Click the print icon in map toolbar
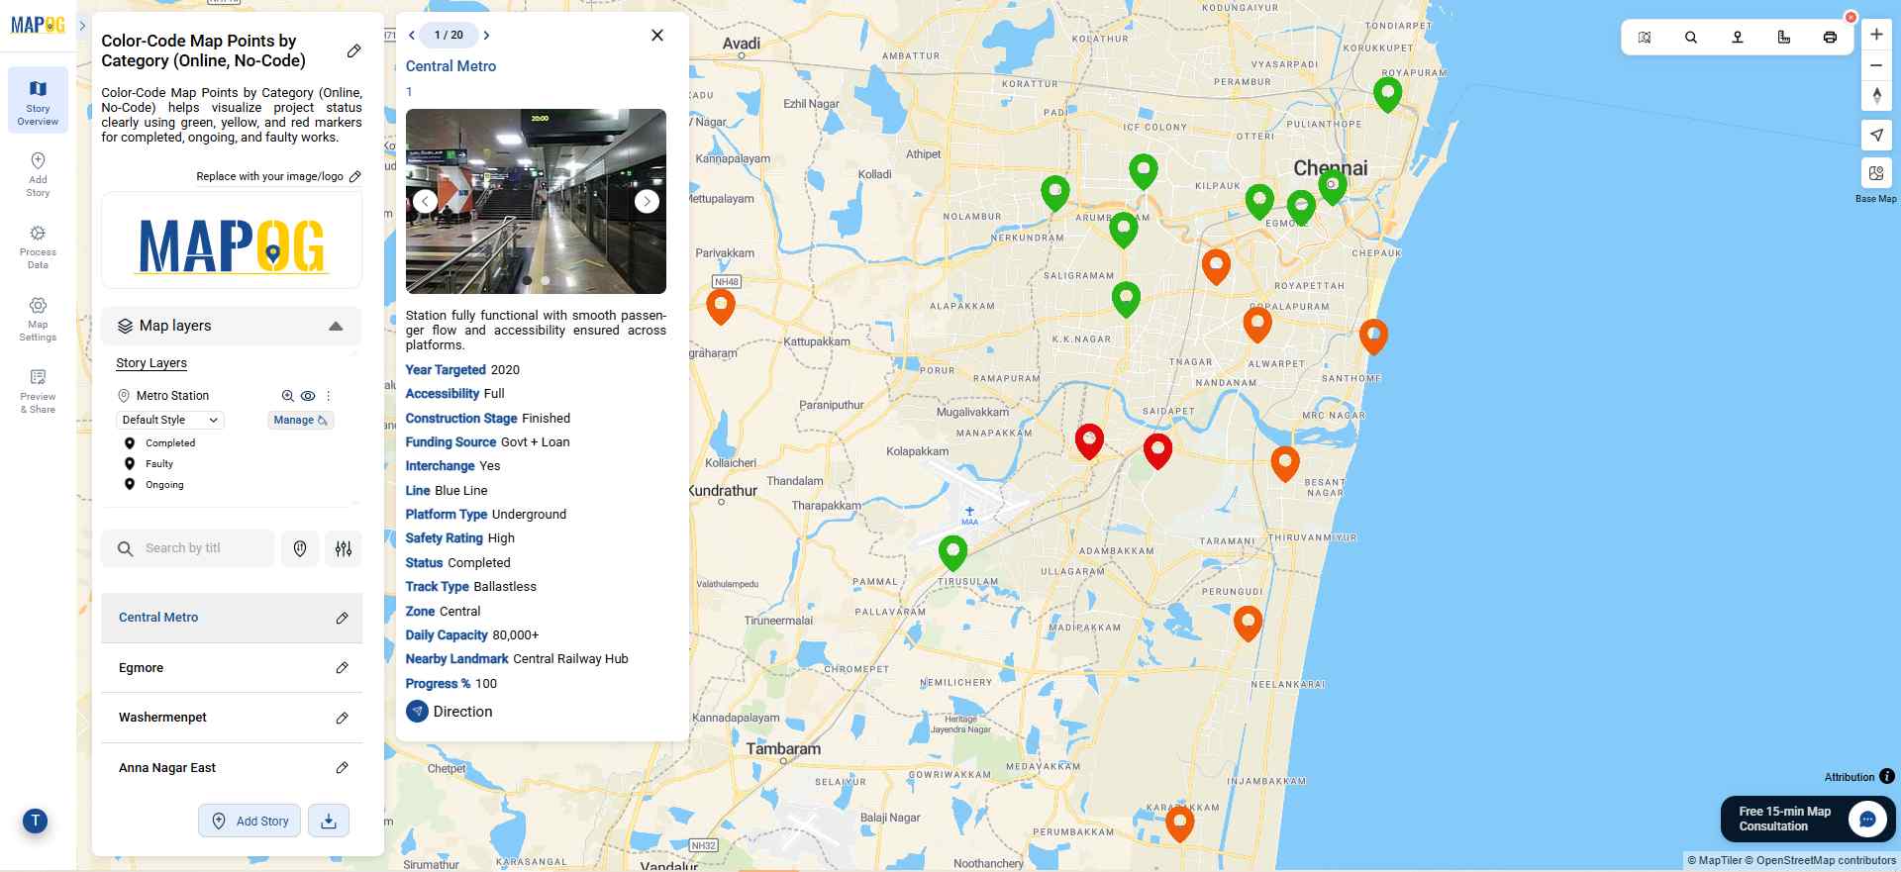1901x872 pixels. [1830, 38]
